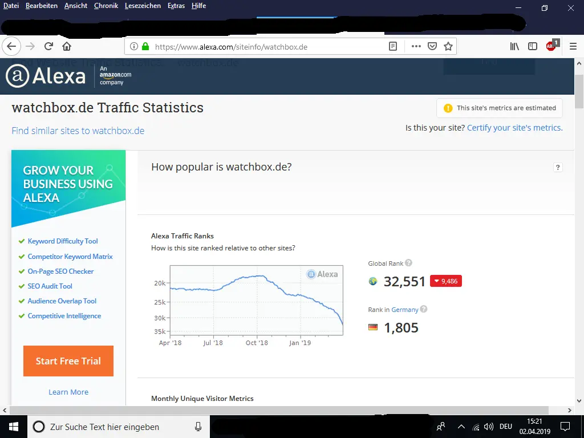Click the horizontal scrollbar thumb
This screenshot has height=438, width=584.
coord(279,410)
